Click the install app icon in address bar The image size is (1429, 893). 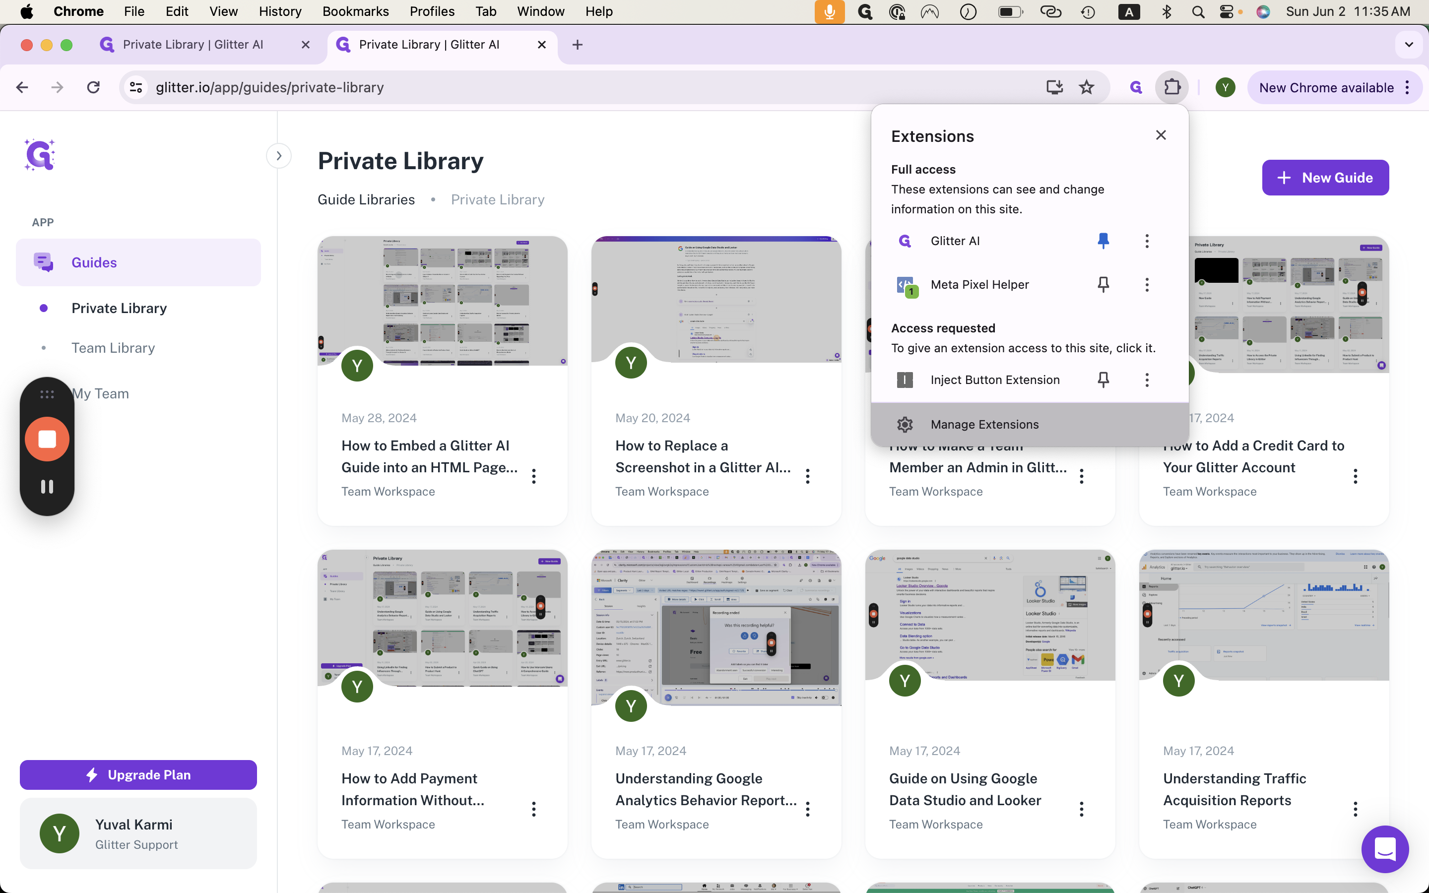pos(1054,87)
